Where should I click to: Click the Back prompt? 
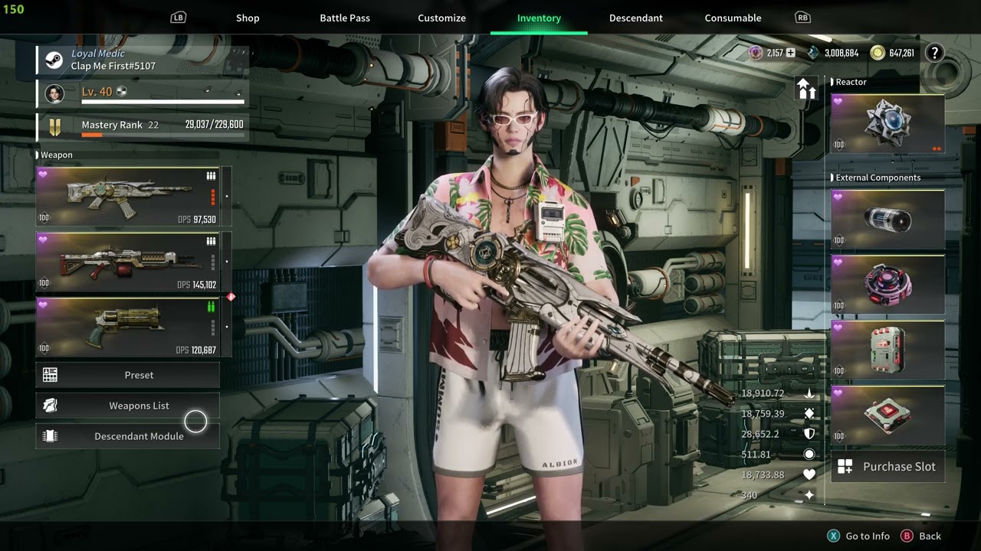pyautogui.click(x=921, y=536)
